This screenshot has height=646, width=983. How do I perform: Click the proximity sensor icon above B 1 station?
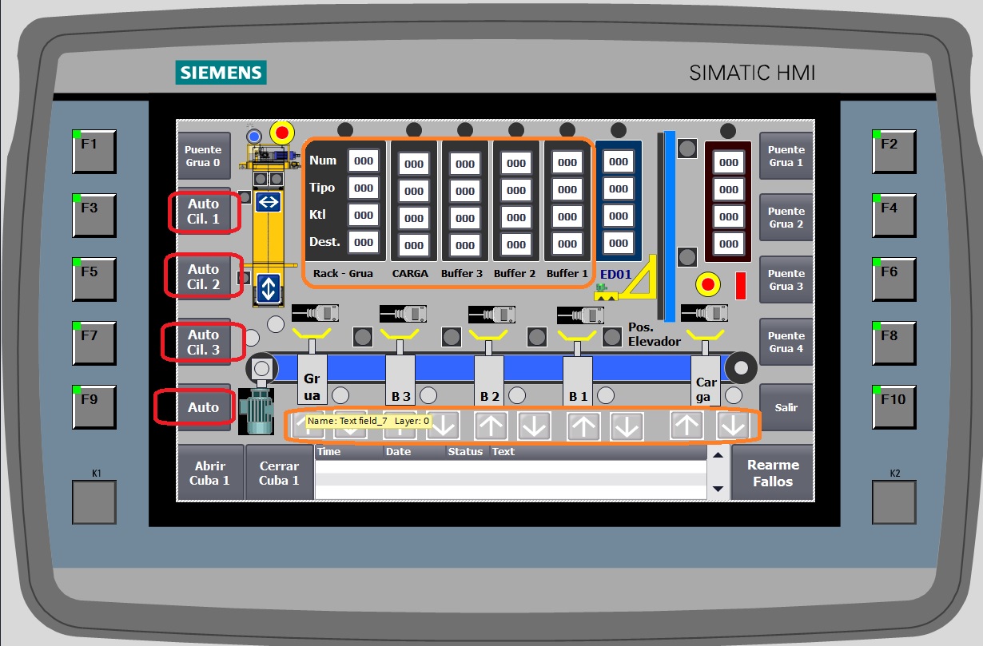580,315
